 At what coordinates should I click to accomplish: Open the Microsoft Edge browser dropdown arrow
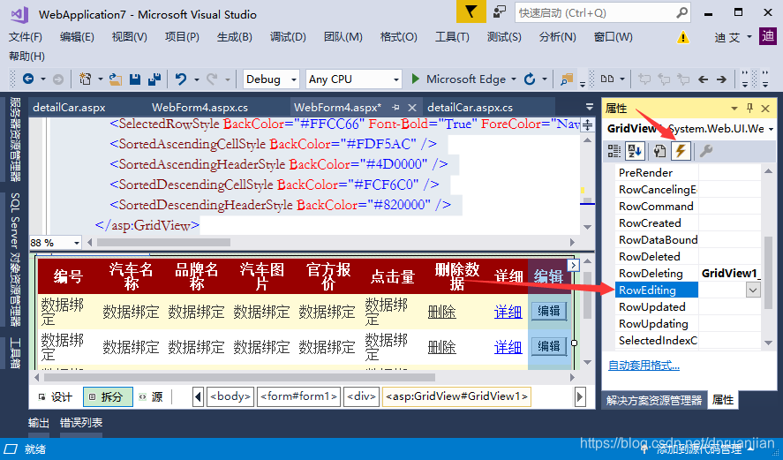(514, 79)
